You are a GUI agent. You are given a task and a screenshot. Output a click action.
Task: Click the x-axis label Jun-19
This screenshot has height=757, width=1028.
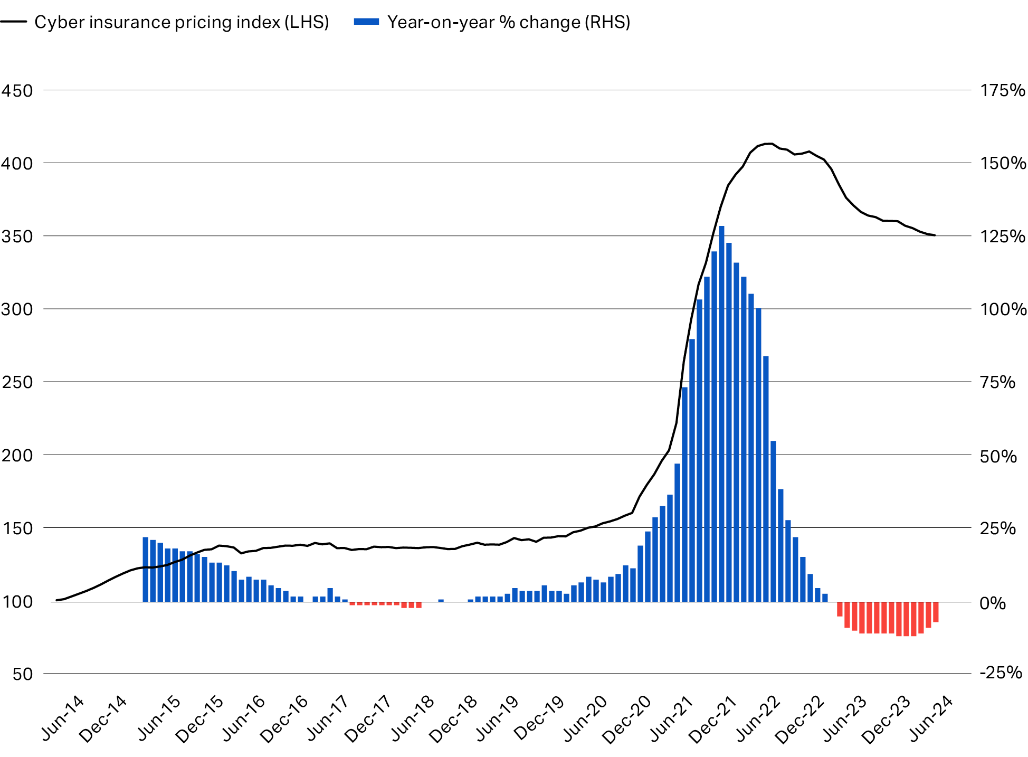(497, 718)
